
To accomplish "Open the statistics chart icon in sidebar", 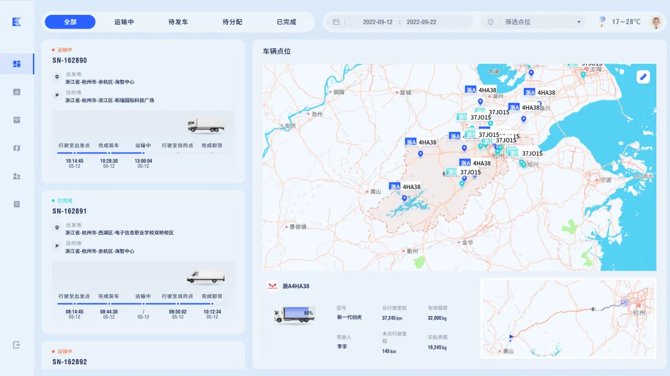I will pos(17,92).
